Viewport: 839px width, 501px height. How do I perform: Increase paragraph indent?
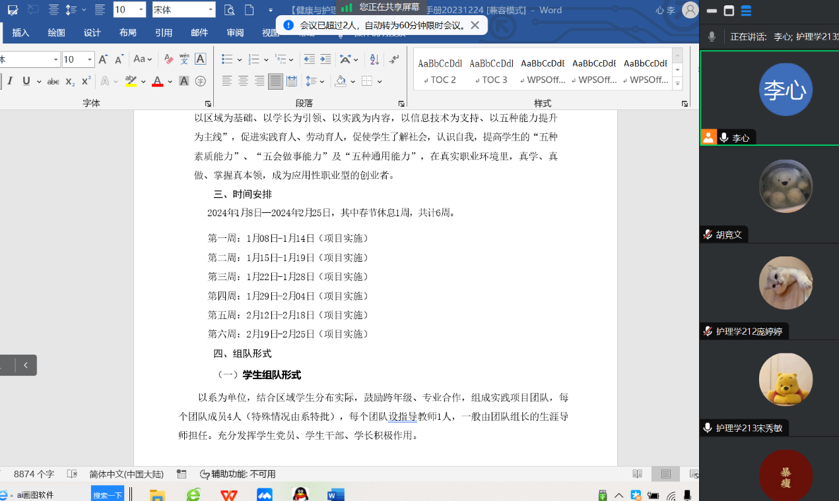pos(325,59)
